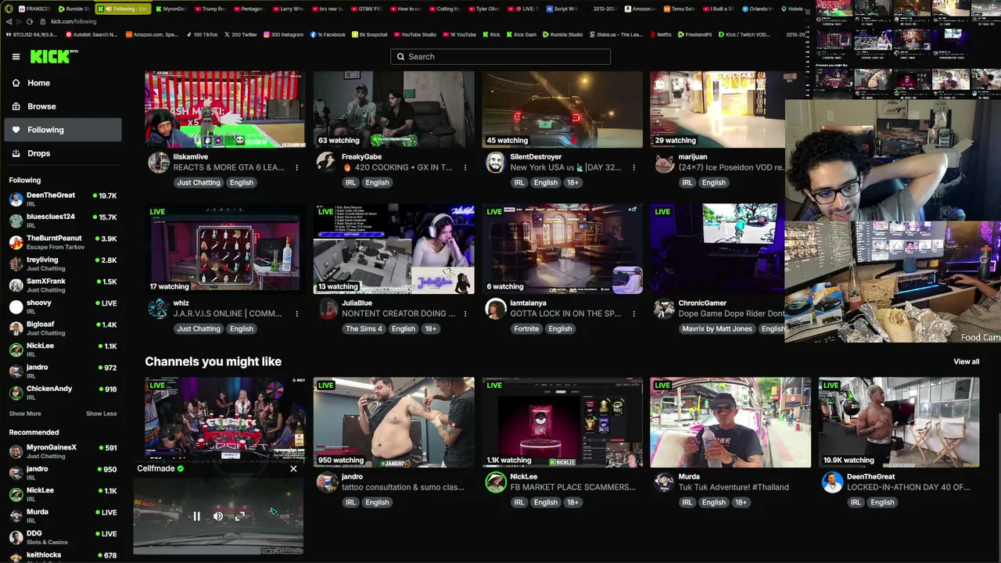Open JuliaBlue Sims 4 stream thumbnail
The width and height of the screenshot is (1001, 563).
click(393, 249)
